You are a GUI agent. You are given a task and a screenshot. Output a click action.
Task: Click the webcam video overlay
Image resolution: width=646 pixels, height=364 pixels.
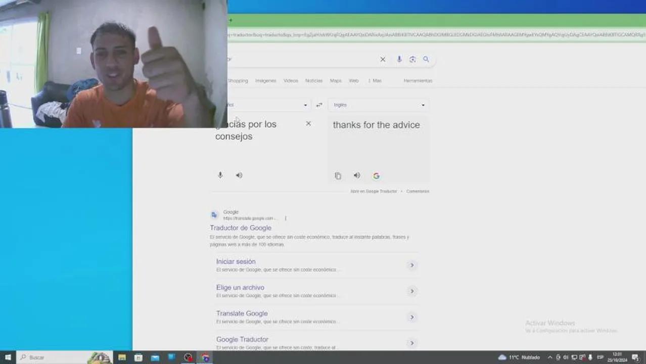pos(114,64)
